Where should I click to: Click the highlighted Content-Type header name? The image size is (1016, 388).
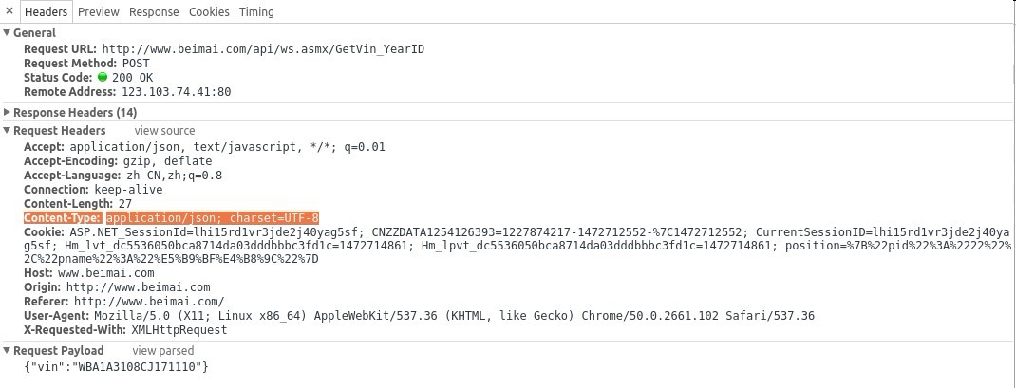[63, 218]
